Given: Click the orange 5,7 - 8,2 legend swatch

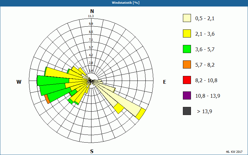Looking at the screenshot, I should (x=187, y=64).
